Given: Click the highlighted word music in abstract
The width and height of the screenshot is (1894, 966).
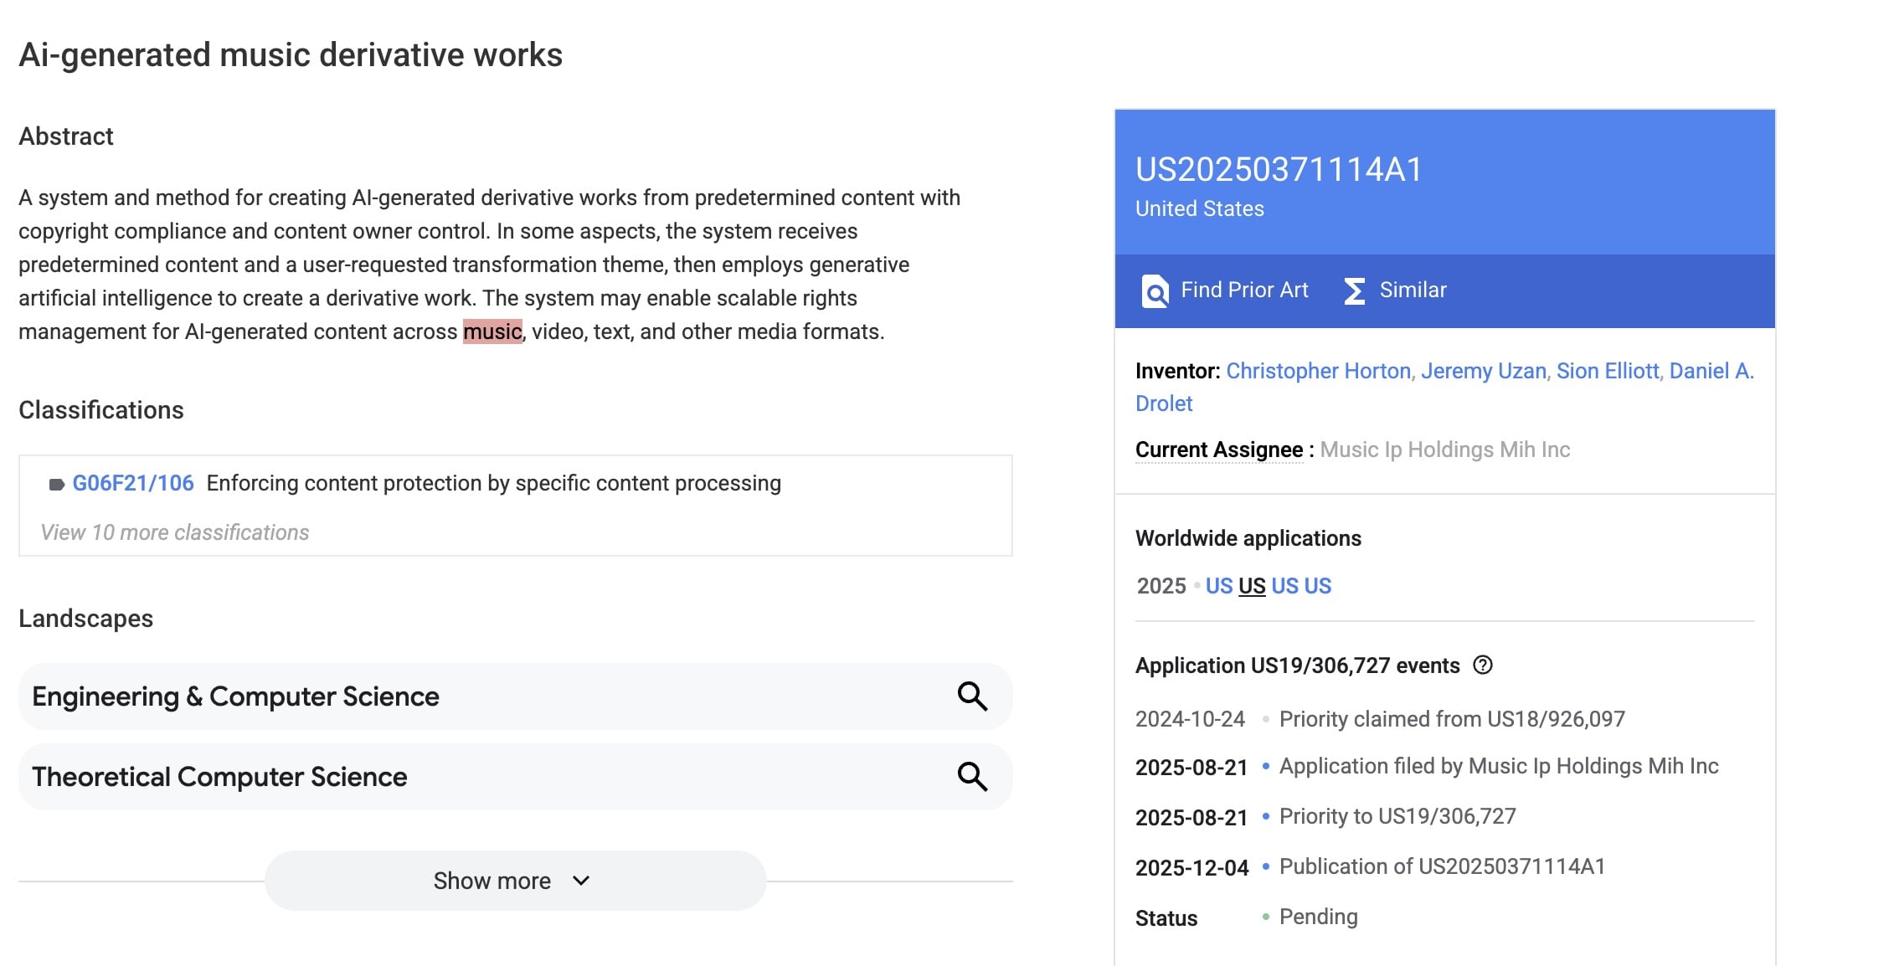Looking at the screenshot, I should (492, 331).
